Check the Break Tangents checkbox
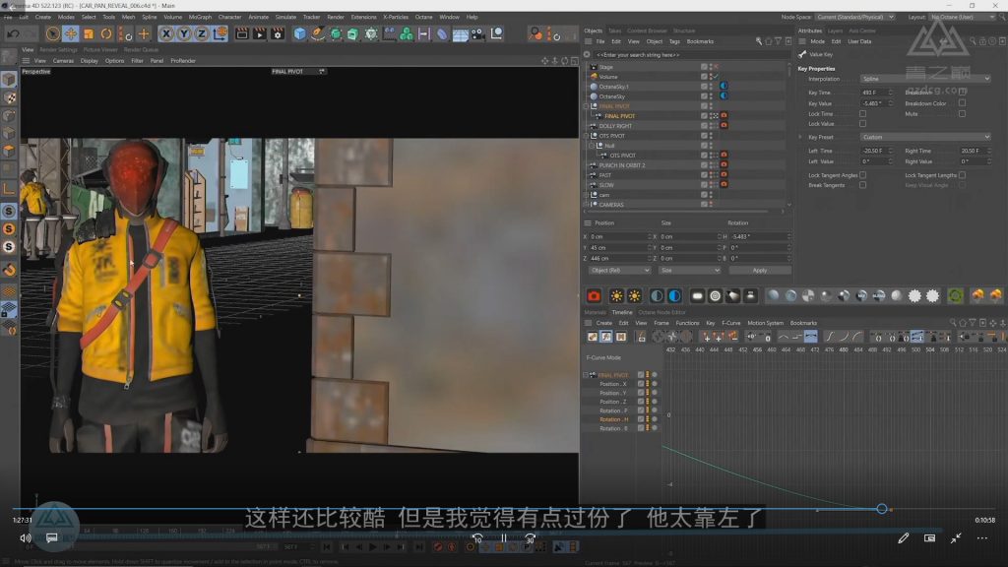 pos(862,185)
